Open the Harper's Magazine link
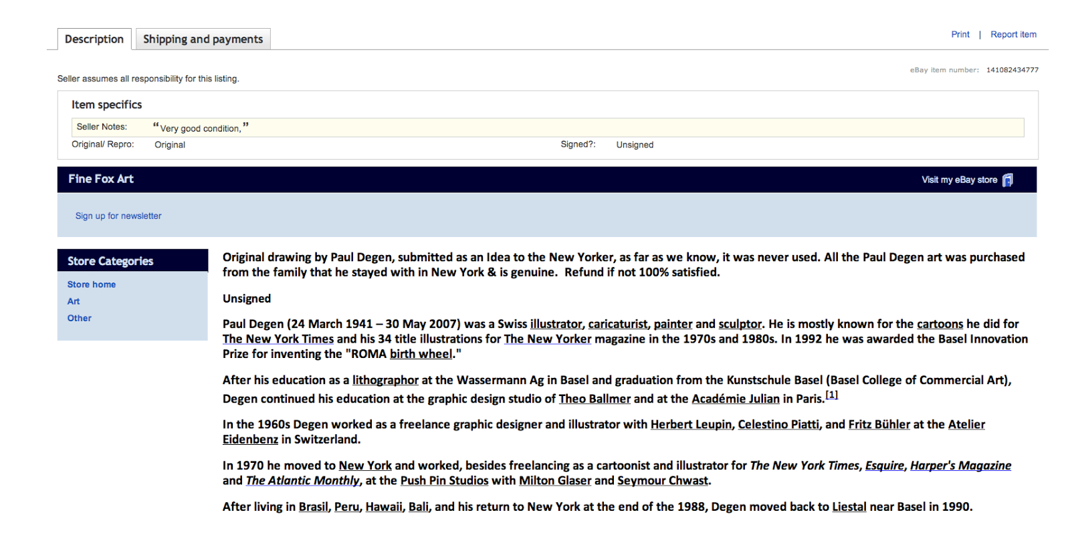 tap(960, 466)
